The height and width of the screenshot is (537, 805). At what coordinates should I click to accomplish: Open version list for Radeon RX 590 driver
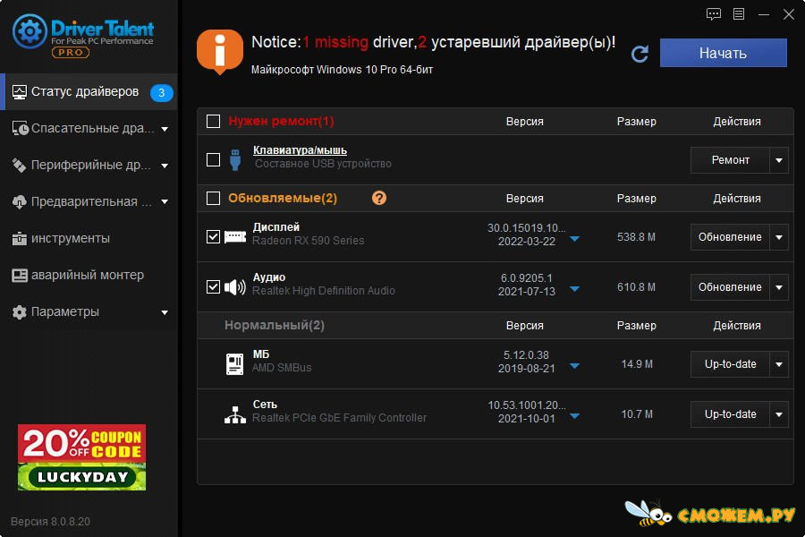575,238
